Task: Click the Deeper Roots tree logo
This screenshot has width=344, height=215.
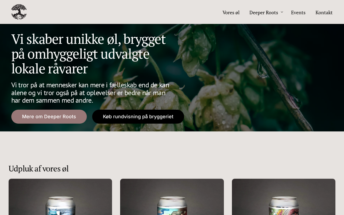Action: [19, 12]
